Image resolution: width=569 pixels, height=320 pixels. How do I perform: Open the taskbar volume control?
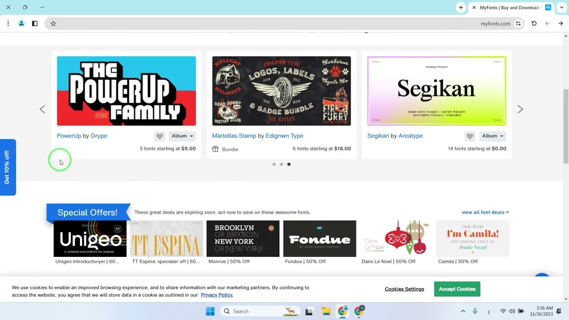[512, 312]
